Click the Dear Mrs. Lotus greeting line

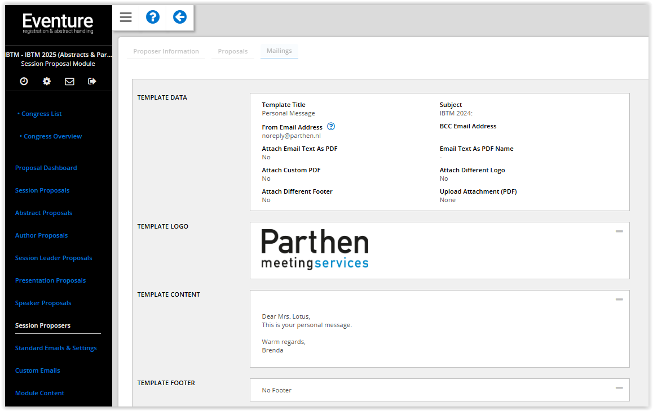(x=286, y=316)
